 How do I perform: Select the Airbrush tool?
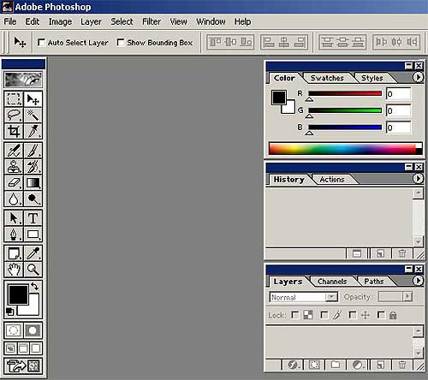coord(14,151)
